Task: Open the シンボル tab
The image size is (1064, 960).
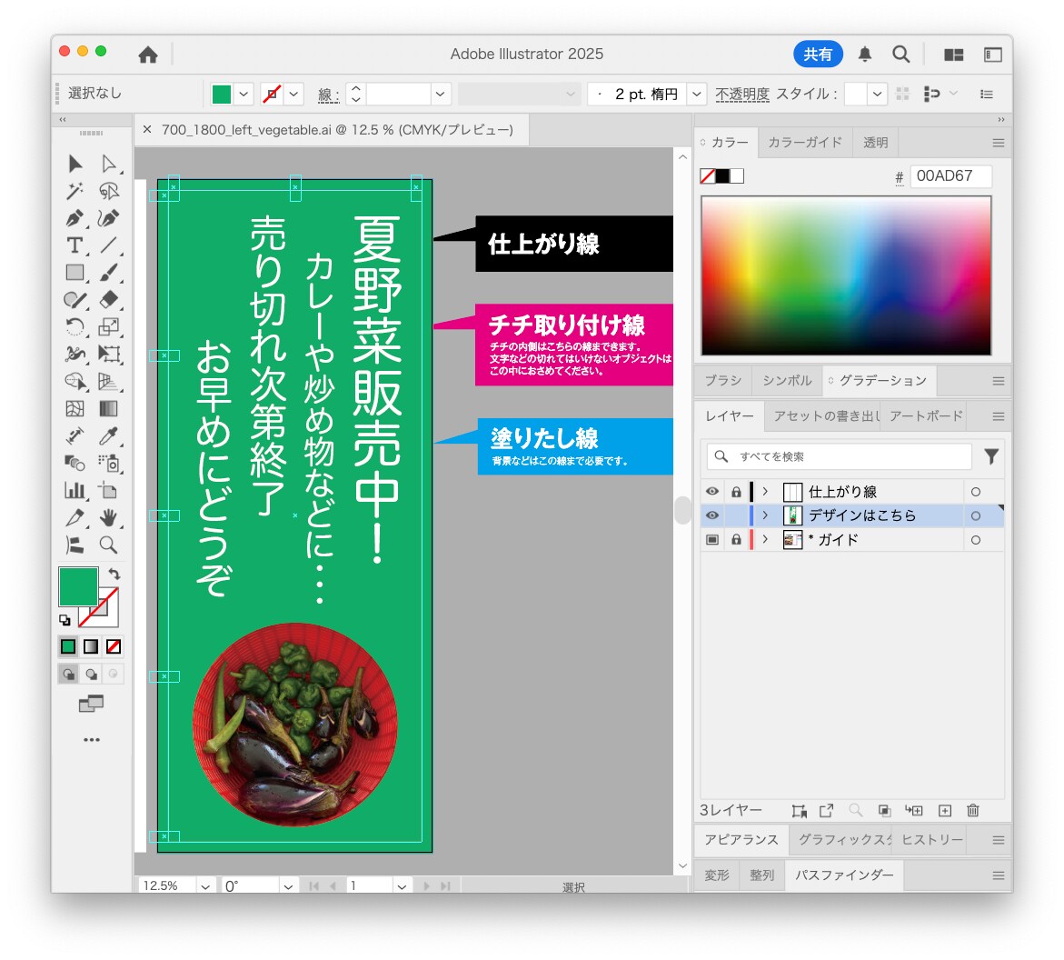Action: point(787,381)
